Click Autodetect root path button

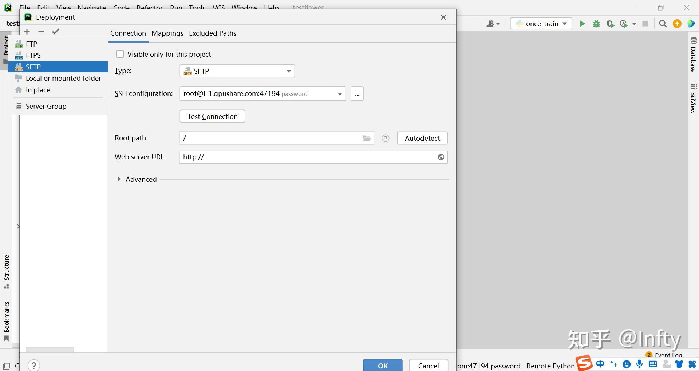click(422, 138)
